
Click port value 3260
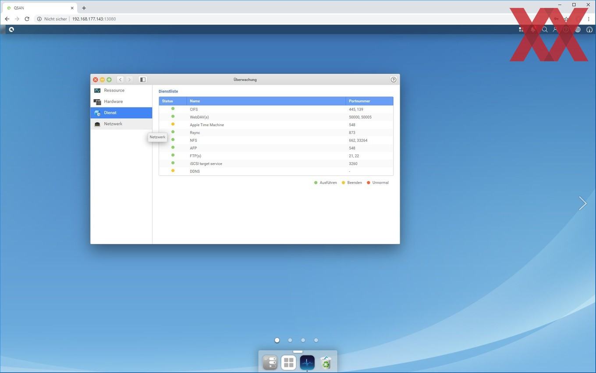[353, 163]
